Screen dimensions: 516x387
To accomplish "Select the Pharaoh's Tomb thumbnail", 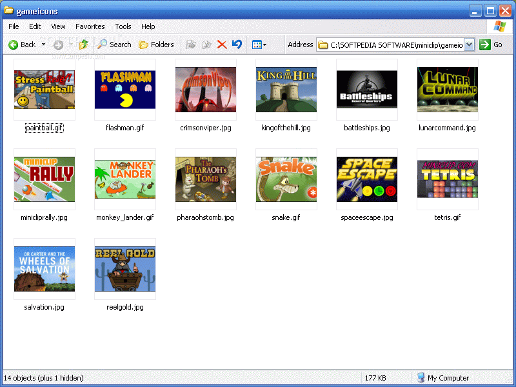I will [x=206, y=179].
